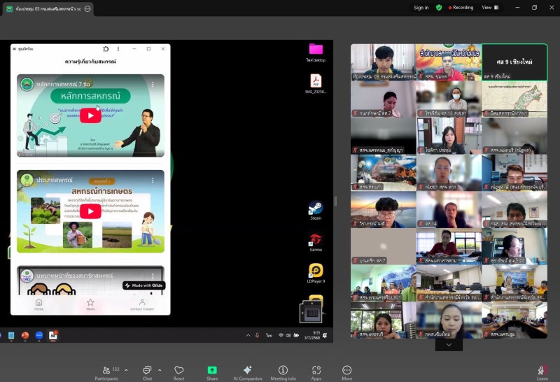Leave the meeting
The width and height of the screenshot is (560, 382).
(542, 372)
